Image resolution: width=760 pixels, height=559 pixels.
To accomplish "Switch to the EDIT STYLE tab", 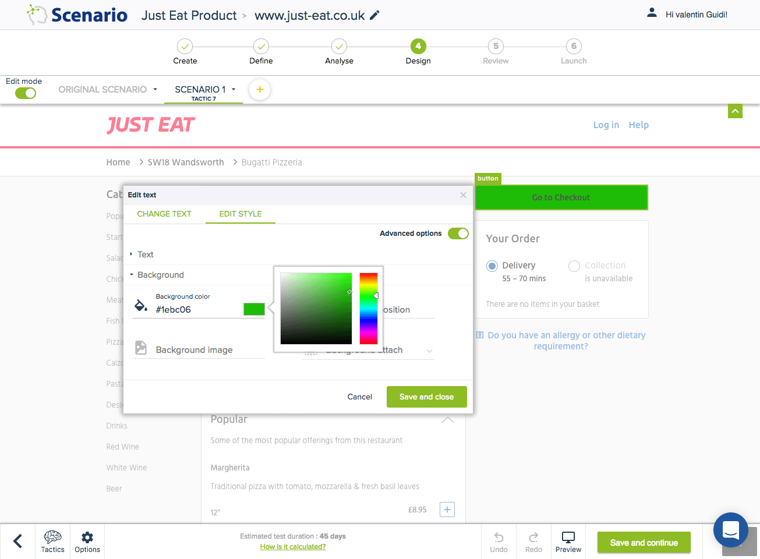I will pyautogui.click(x=241, y=214).
